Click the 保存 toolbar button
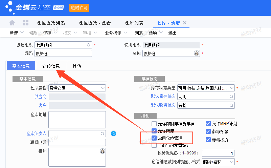 47,33
